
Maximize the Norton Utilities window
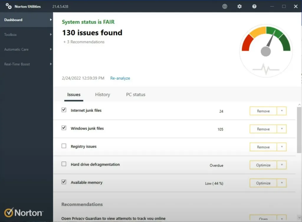coord(284,6)
